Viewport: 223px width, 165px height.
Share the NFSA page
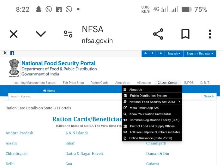click(158, 34)
